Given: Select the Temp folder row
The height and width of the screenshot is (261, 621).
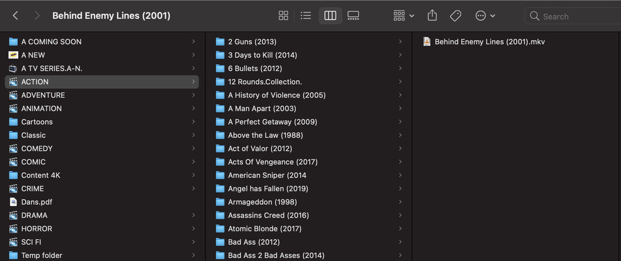Looking at the screenshot, I should [x=102, y=255].
